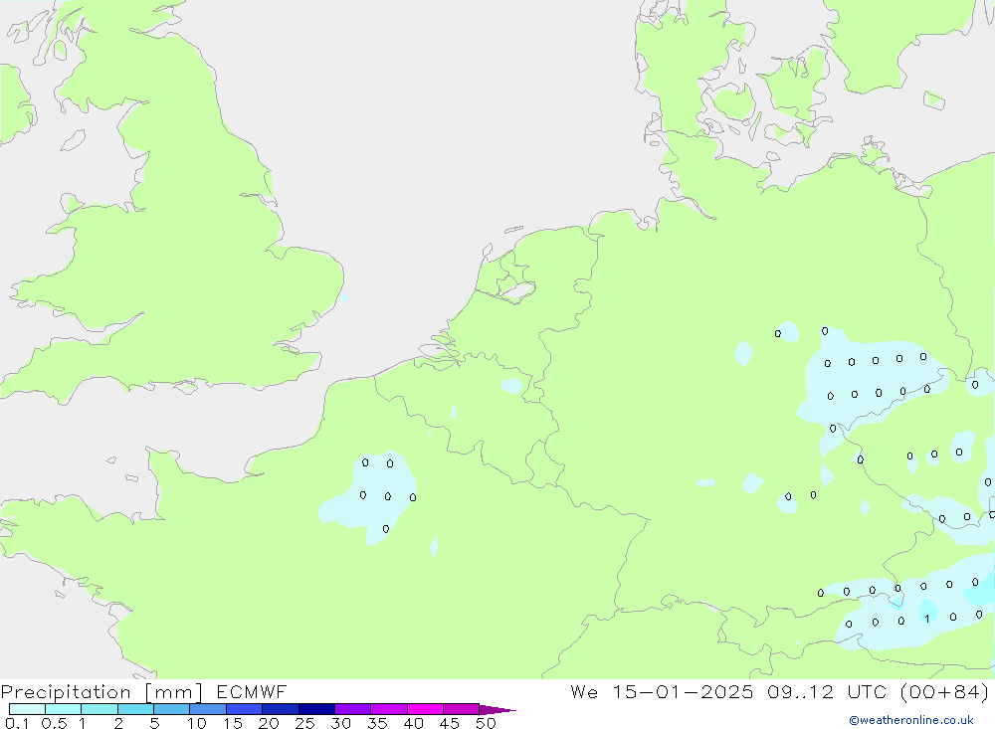Click the "50" legend scale label
The width and height of the screenshot is (995, 729).
(x=486, y=723)
